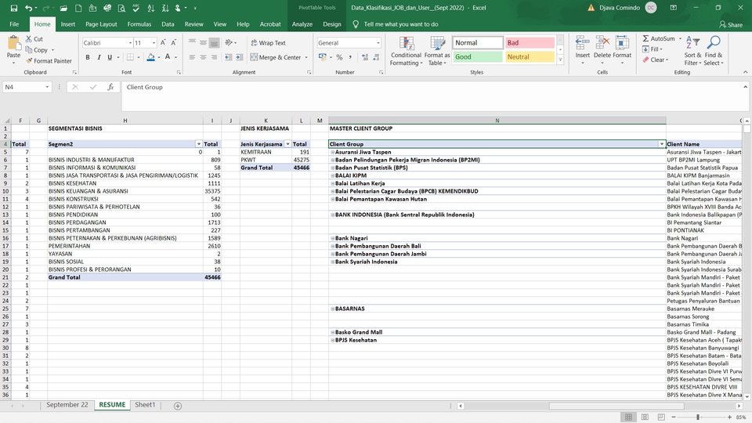Save the workbook using the Save icon

[13, 8]
